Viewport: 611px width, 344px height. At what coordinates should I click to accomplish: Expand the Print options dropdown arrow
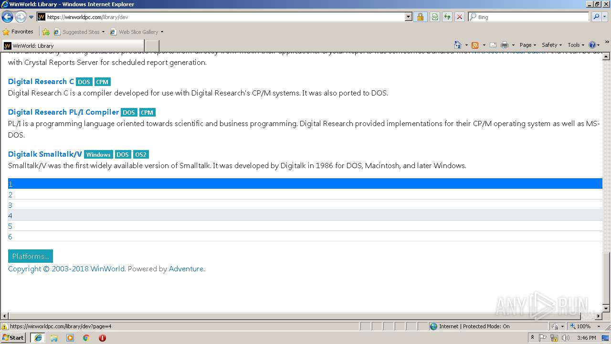[x=513, y=45]
